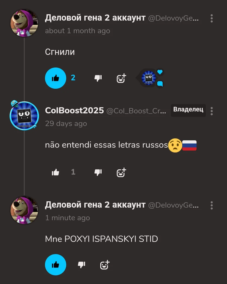Add a sticker reaction to the "Сгнили" comment
Image resolution: width=227 pixels, height=284 pixels.
pos(121,78)
